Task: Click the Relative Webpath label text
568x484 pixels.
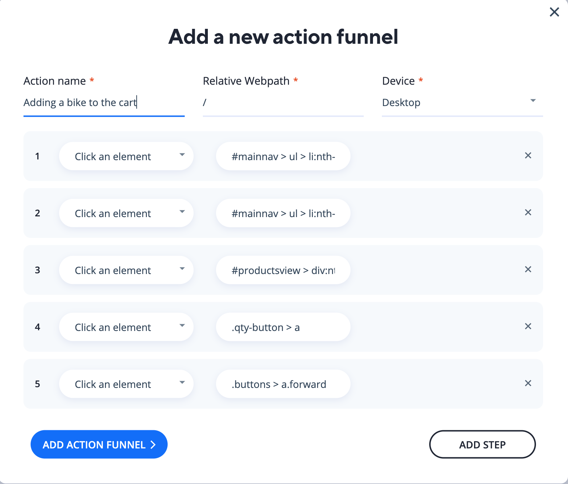Action: [246, 81]
